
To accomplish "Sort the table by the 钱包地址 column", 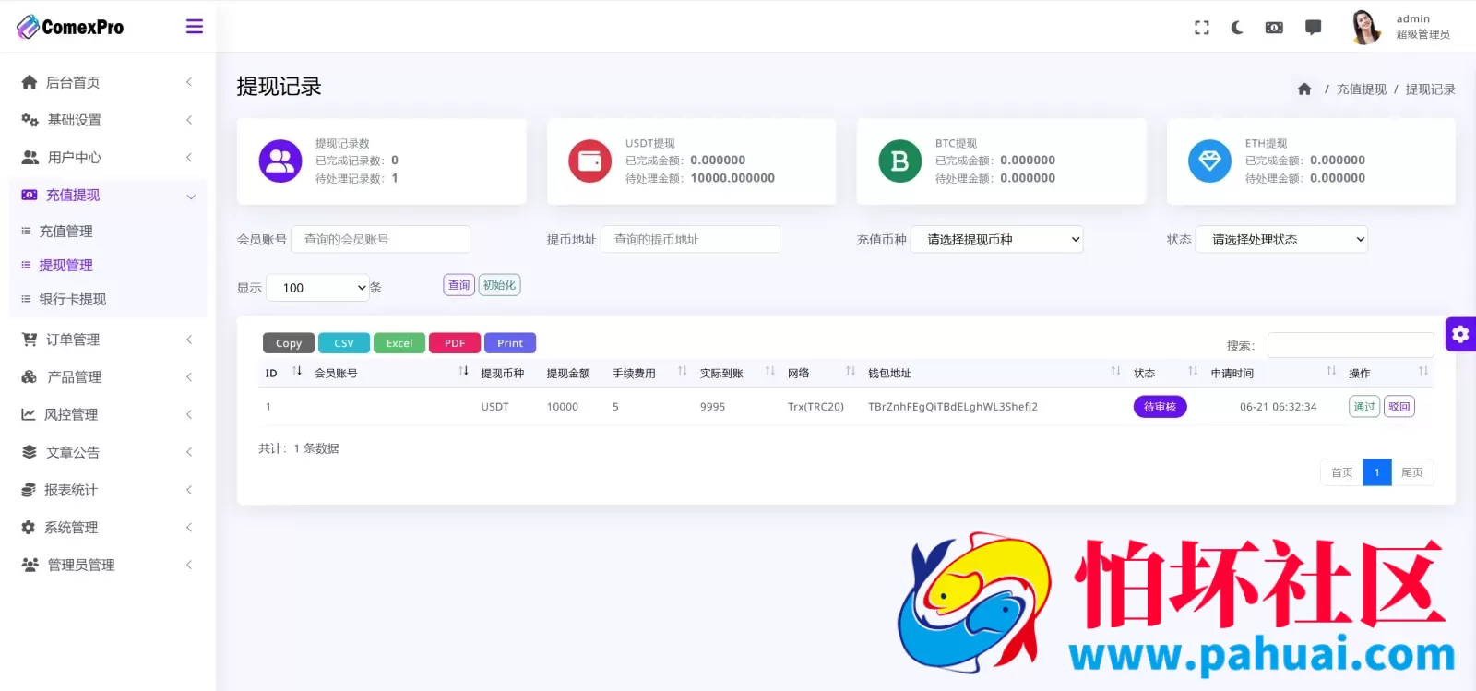I will pos(994,373).
